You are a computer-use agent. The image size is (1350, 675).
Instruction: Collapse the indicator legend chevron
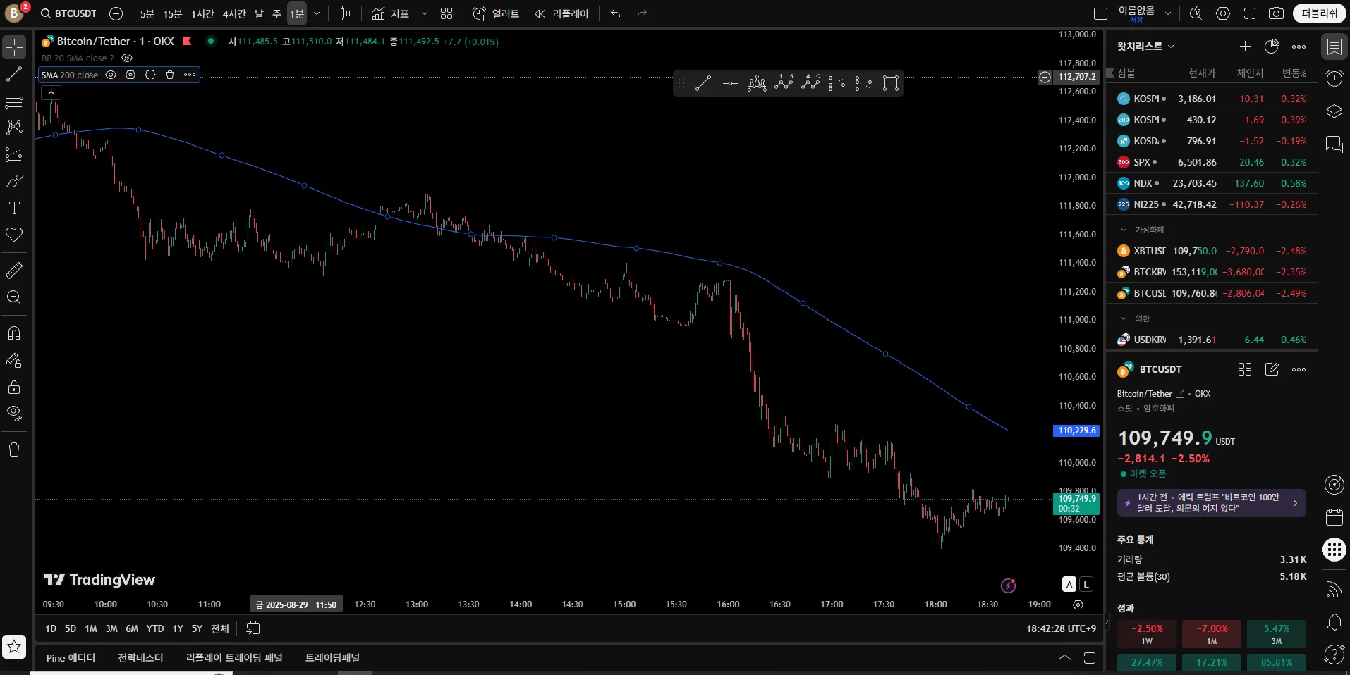tap(51, 92)
